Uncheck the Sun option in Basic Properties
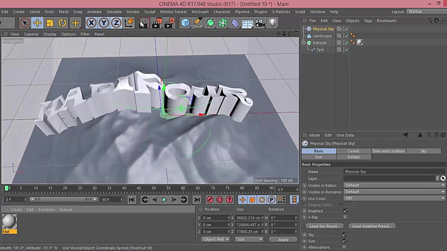This screenshot has height=251, width=447. [x=344, y=241]
